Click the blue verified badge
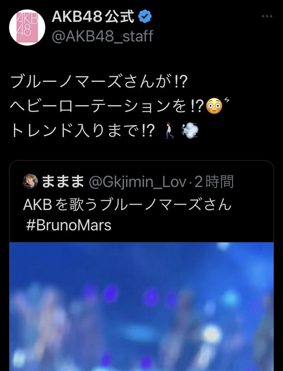The image size is (283, 371). 145,17
